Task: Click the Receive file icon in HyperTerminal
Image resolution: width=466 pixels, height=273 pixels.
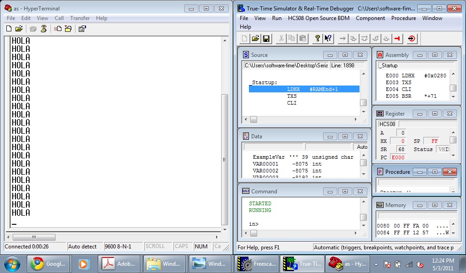Action: point(68,28)
